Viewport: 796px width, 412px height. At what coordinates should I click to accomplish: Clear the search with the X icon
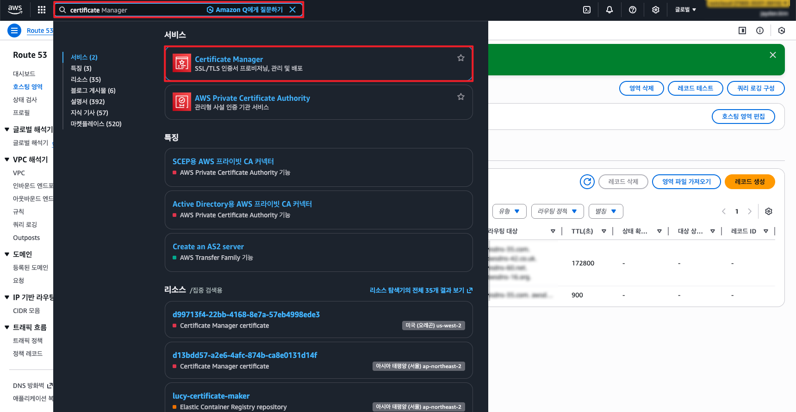point(292,10)
